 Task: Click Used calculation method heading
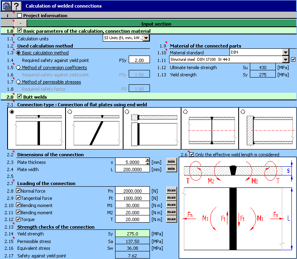[x=45, y=46]
